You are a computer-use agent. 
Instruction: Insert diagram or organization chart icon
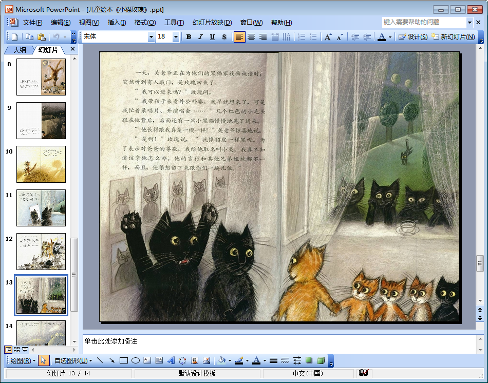pos(183,360)
